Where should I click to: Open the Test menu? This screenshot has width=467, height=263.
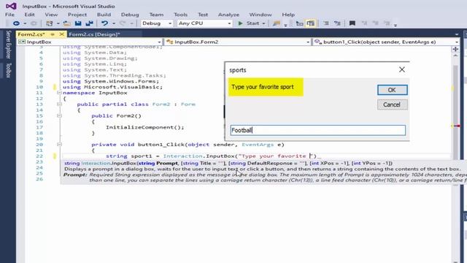coord(203,15)
